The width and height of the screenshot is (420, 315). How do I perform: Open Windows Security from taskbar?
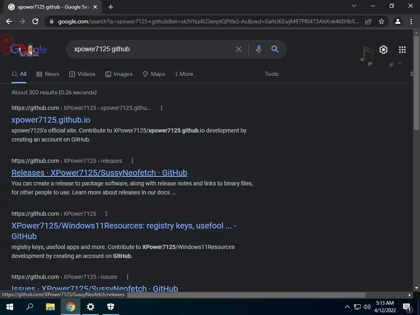pos(111,307)
